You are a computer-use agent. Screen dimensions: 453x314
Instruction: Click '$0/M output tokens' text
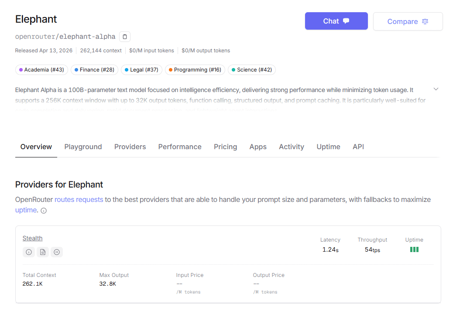(x=206, y=51)
